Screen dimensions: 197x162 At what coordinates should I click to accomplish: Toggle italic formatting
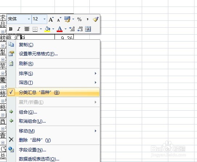19,29
